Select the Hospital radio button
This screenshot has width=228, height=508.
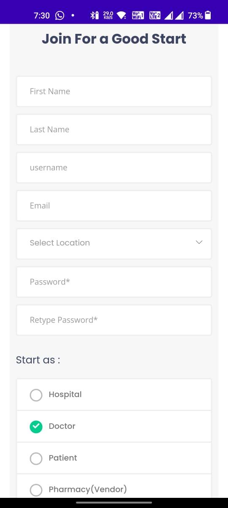[x=36, y=395]
